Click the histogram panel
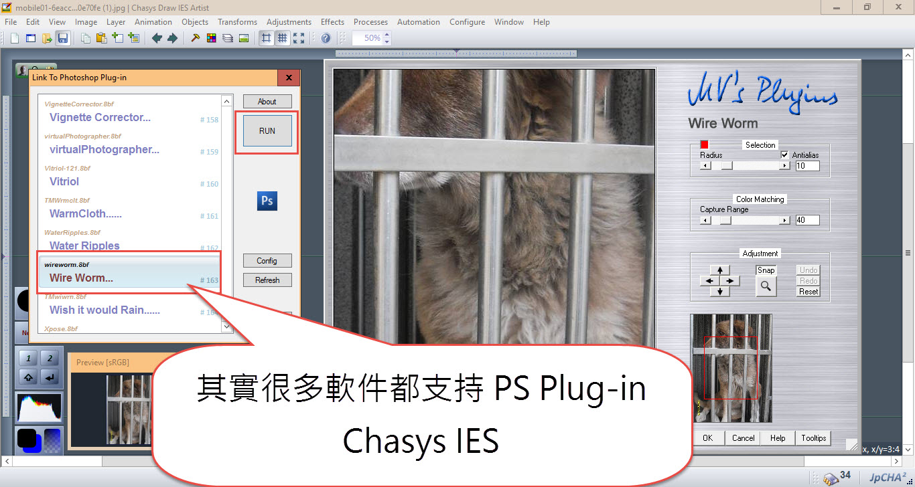The image size is (915, 487). click(x=39, y=407)
